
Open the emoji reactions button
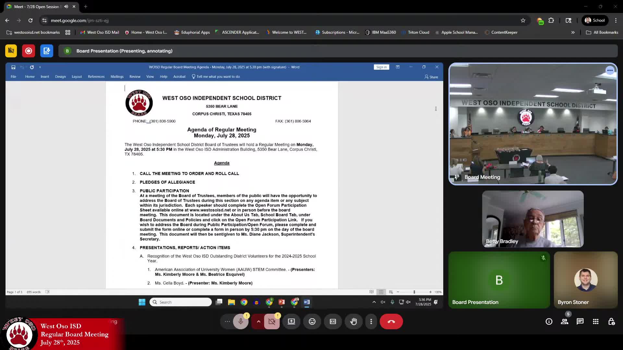click(312, 321)
